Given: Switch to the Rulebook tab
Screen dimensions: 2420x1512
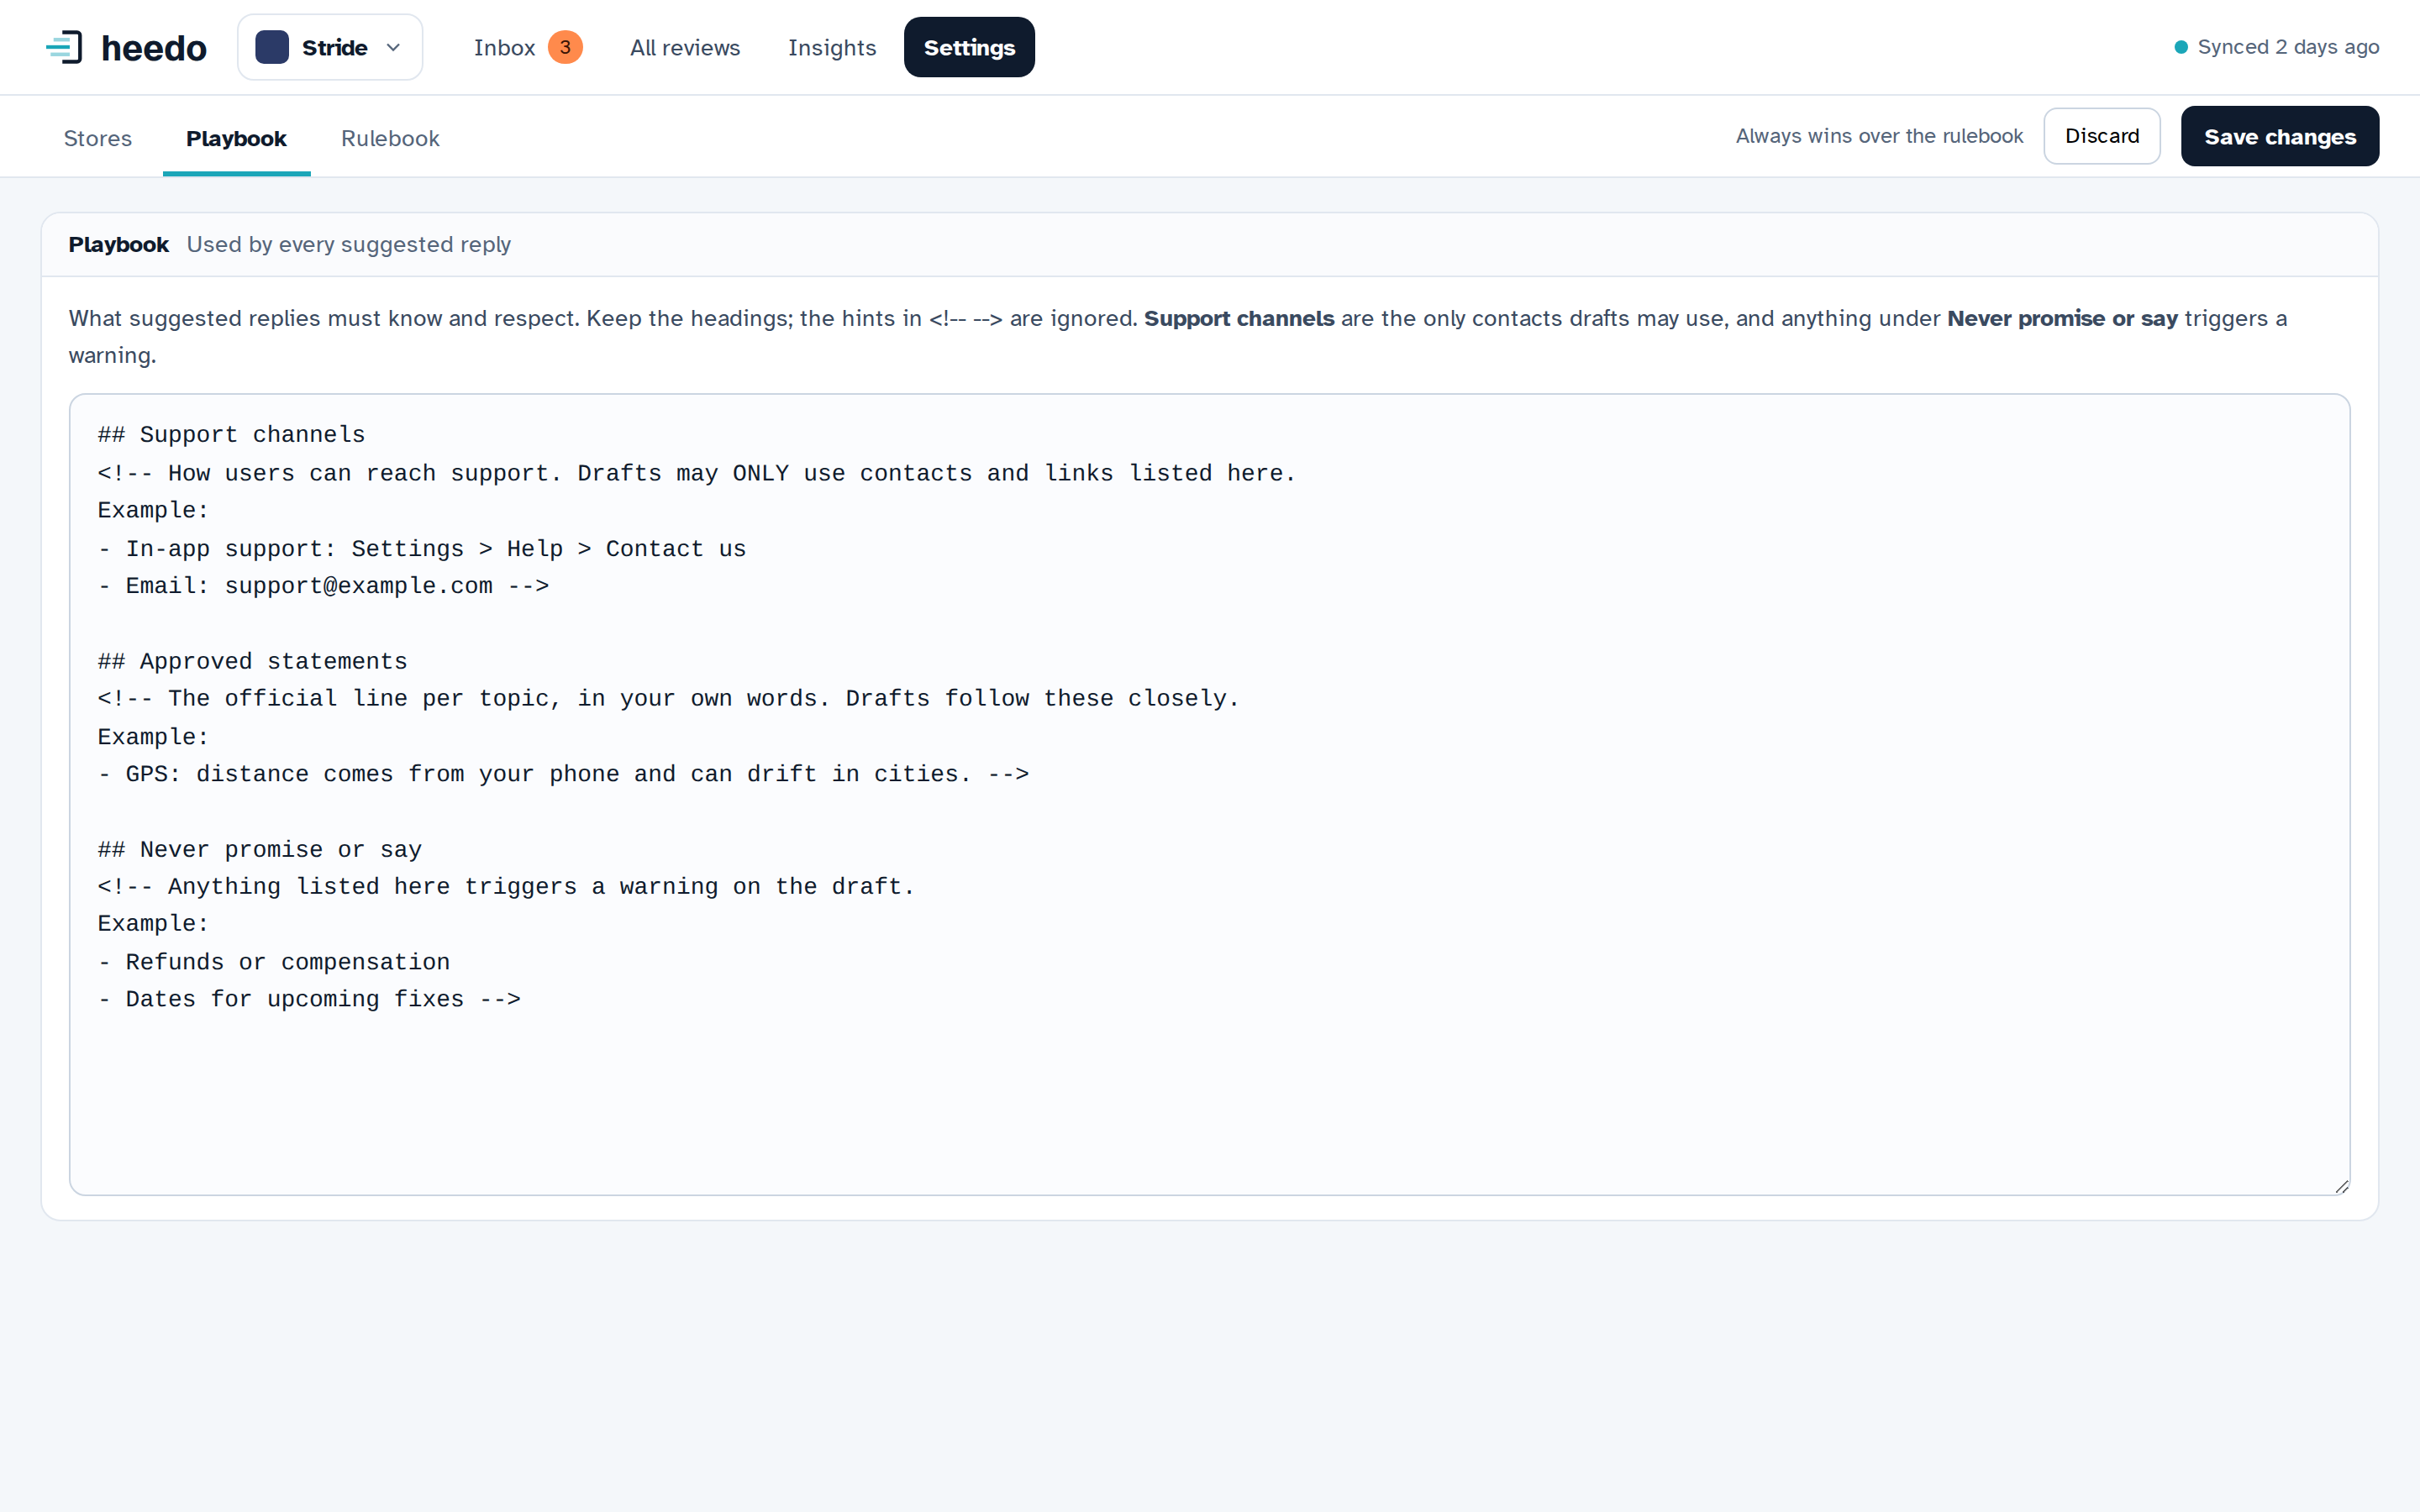Looking at the screenshot, I should click(x=390, y=138).
